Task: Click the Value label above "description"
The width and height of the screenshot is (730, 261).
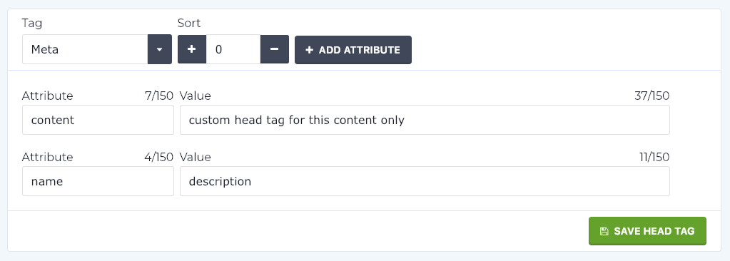Action: (195, 158)
